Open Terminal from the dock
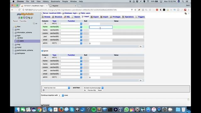Viewport: 201px width, 113px height. (110, 110)
